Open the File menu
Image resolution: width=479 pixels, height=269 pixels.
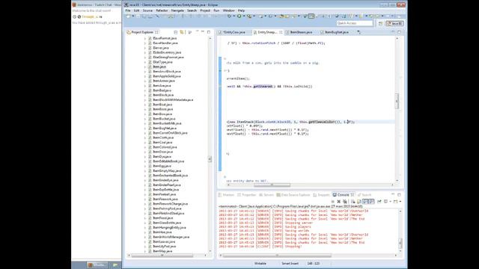click(128, 10)
